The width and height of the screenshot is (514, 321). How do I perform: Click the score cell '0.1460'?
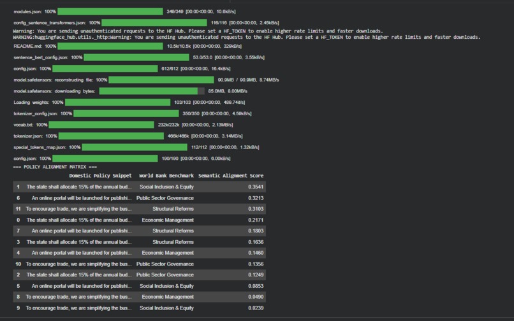tap(256, 253)
